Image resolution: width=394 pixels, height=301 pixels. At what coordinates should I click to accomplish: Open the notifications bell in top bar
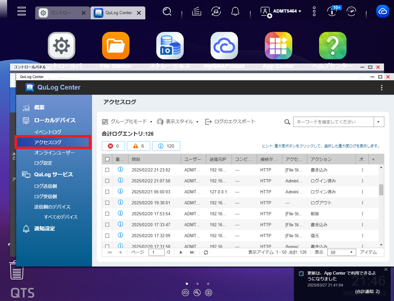[x=235, y=12]
